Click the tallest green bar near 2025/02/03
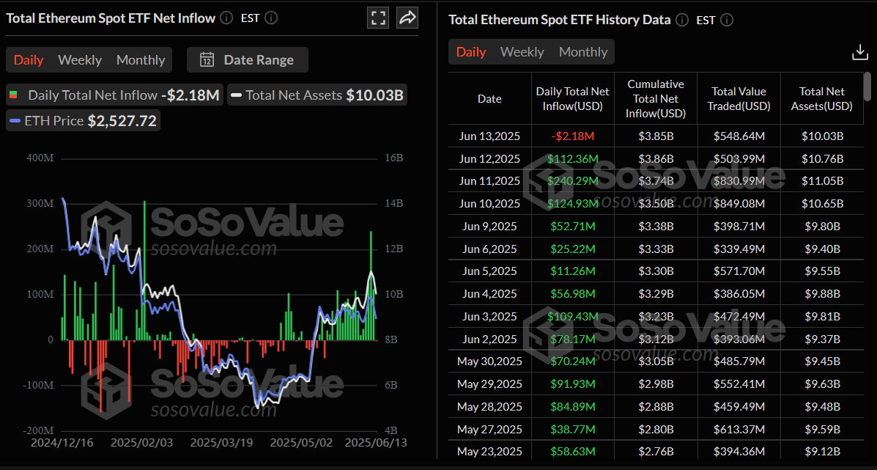The height and width of the screenshot is (470, 877). pyautogui.click(x=144, y=271)
